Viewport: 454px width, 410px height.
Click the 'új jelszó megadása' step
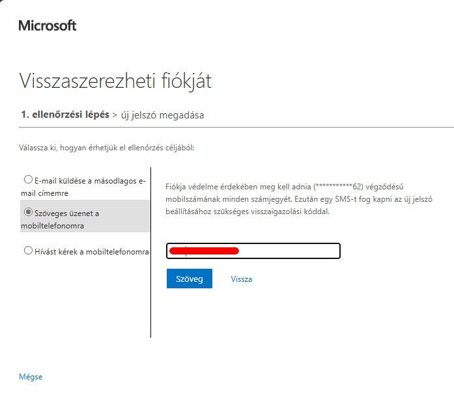pyautogui.click(x=162, y=115)
